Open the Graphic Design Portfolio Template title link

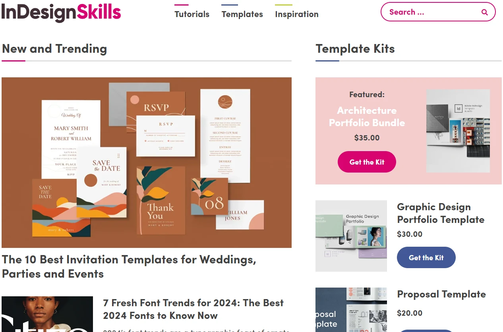[440, 213]
